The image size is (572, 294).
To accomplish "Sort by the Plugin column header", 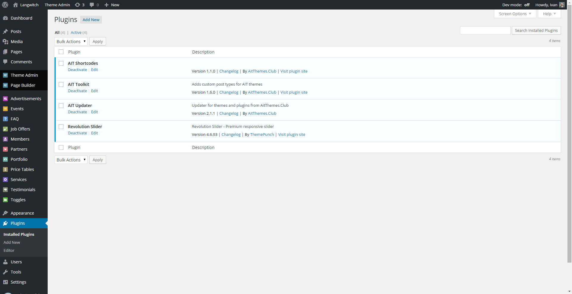I will (74, 52).
